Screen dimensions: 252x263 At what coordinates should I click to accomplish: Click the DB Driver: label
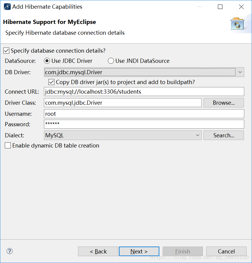[18, 72]
